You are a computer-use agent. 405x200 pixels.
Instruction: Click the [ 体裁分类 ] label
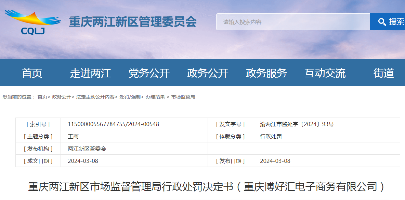(231, 137)
